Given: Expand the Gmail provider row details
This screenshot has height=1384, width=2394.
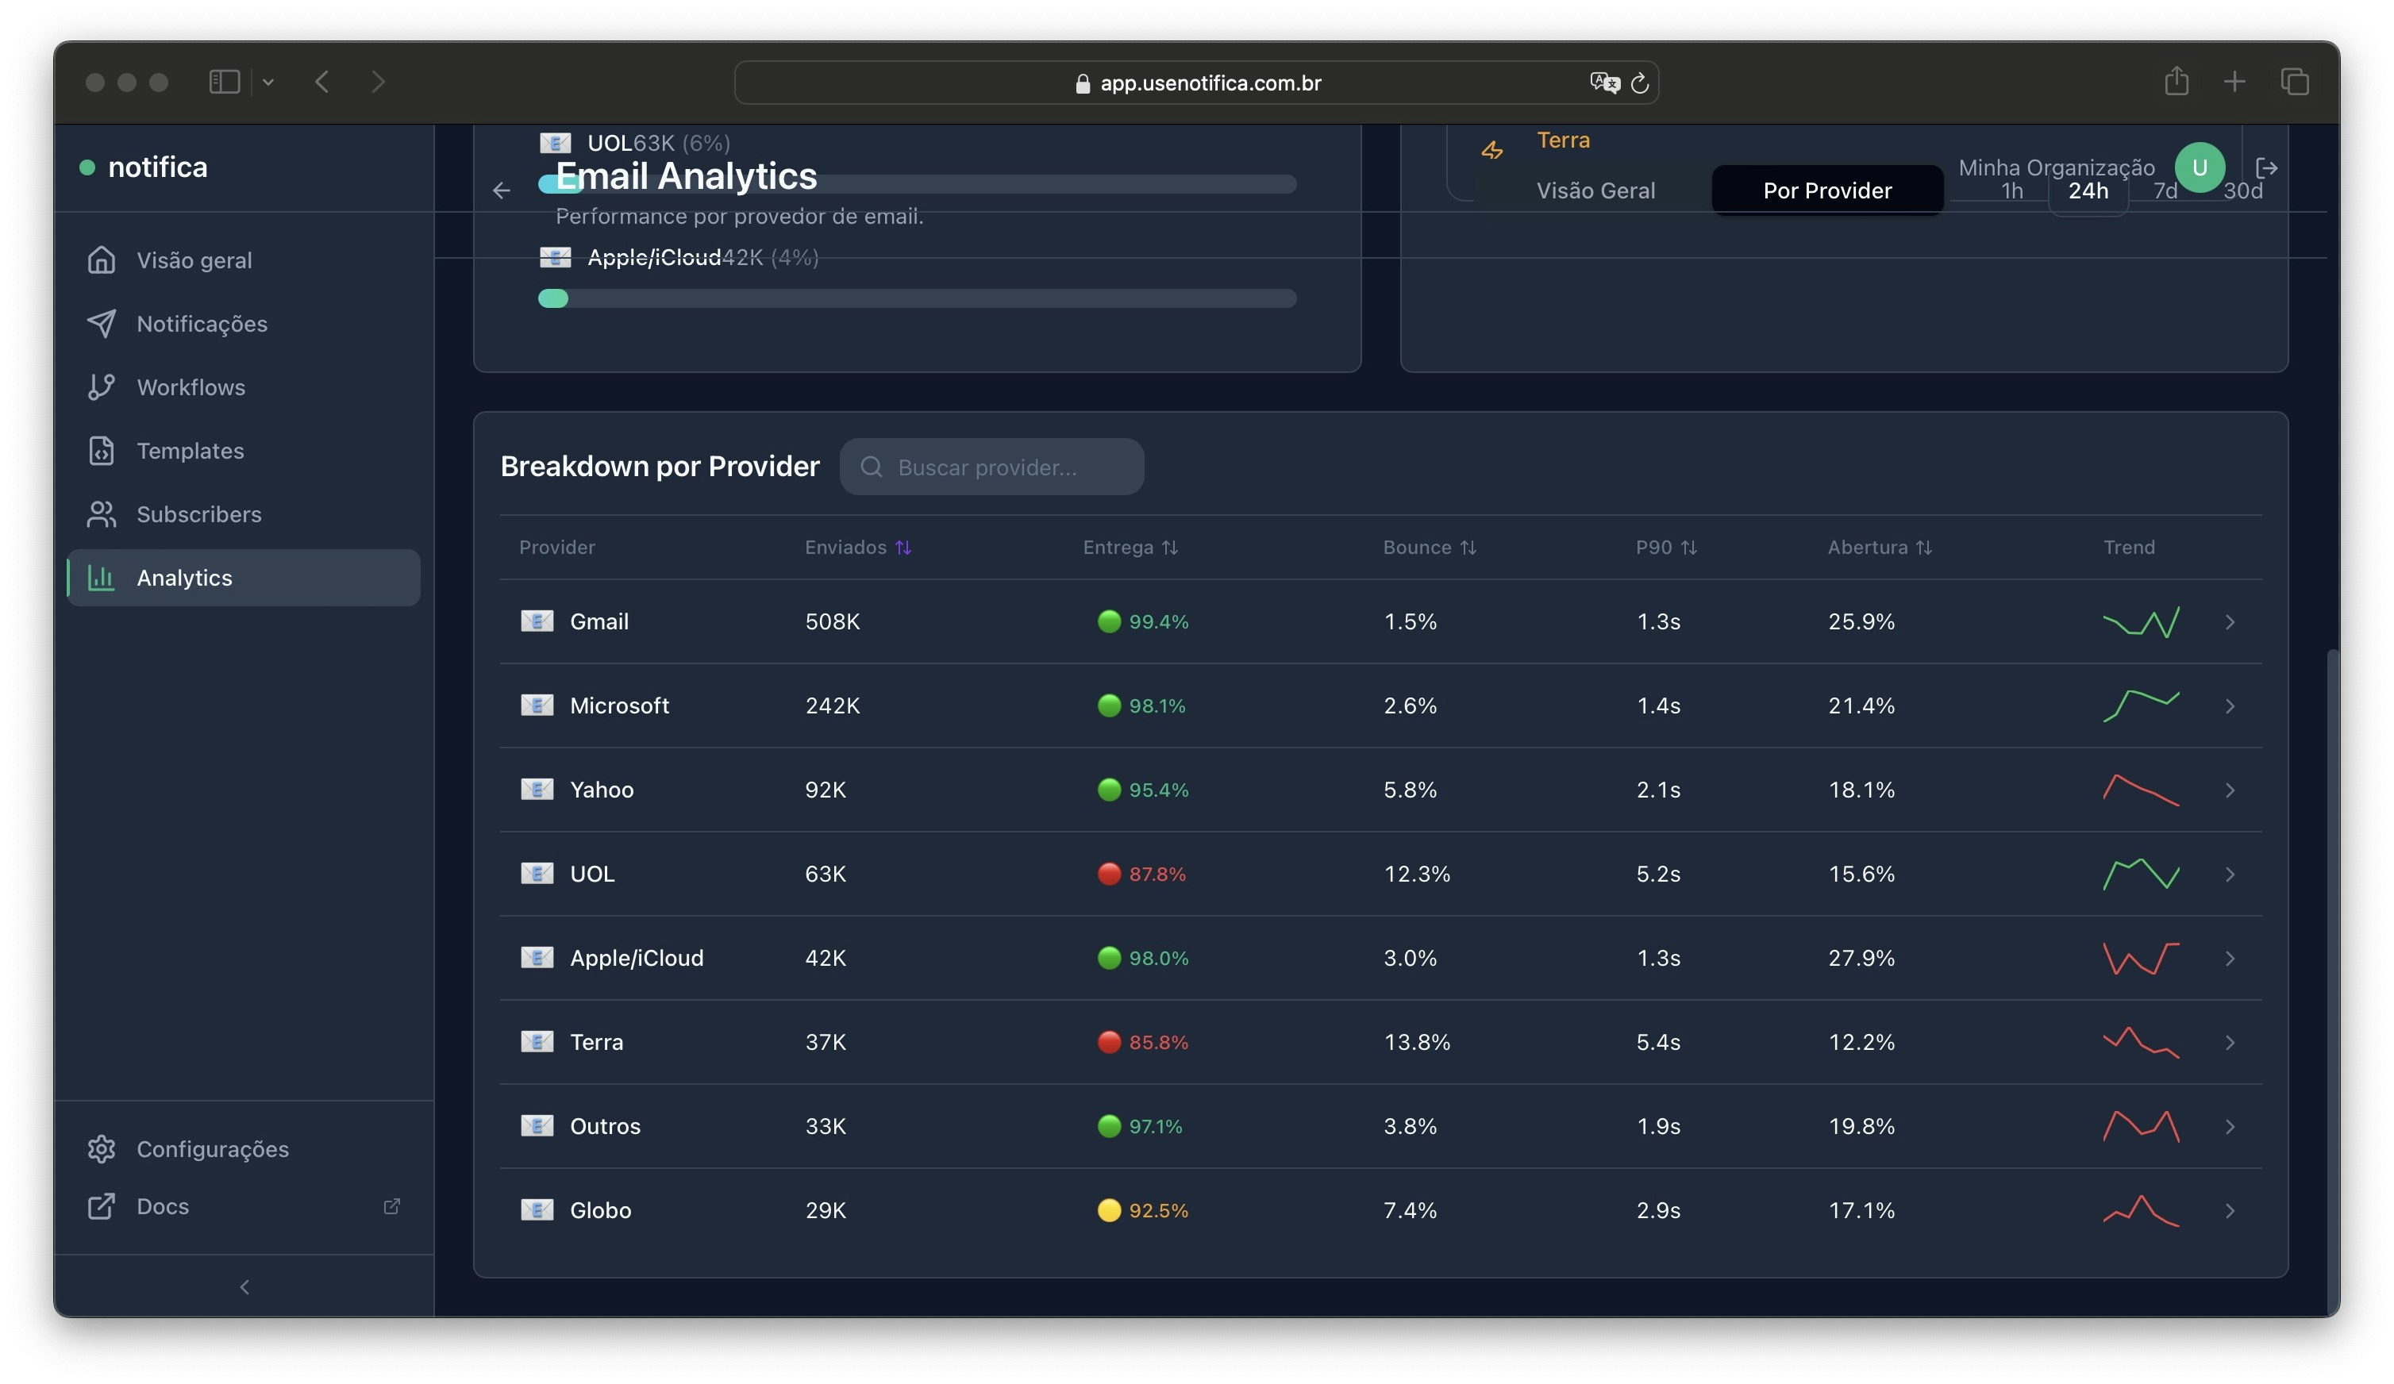Looking at the screenshot, I should click(x=2230, y=621).
